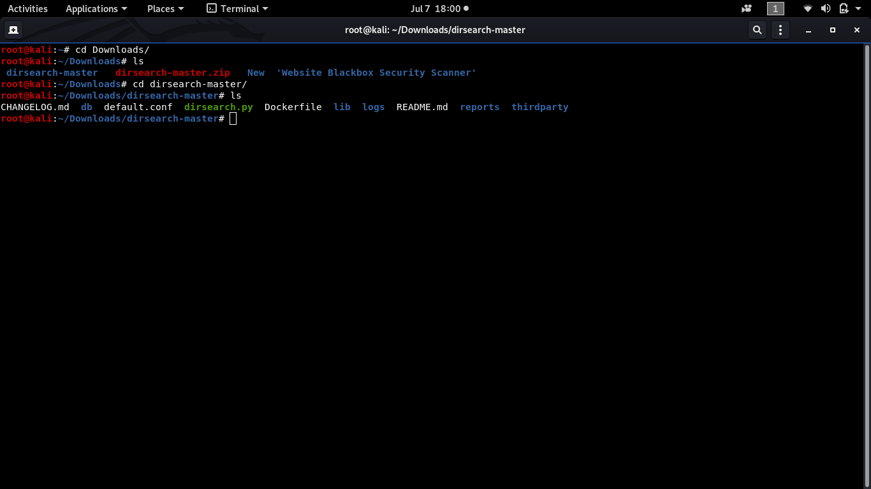Click the screen recording camera icon
Image resolution: width=871 pixels, height=489 pixels.
point(747,9)
